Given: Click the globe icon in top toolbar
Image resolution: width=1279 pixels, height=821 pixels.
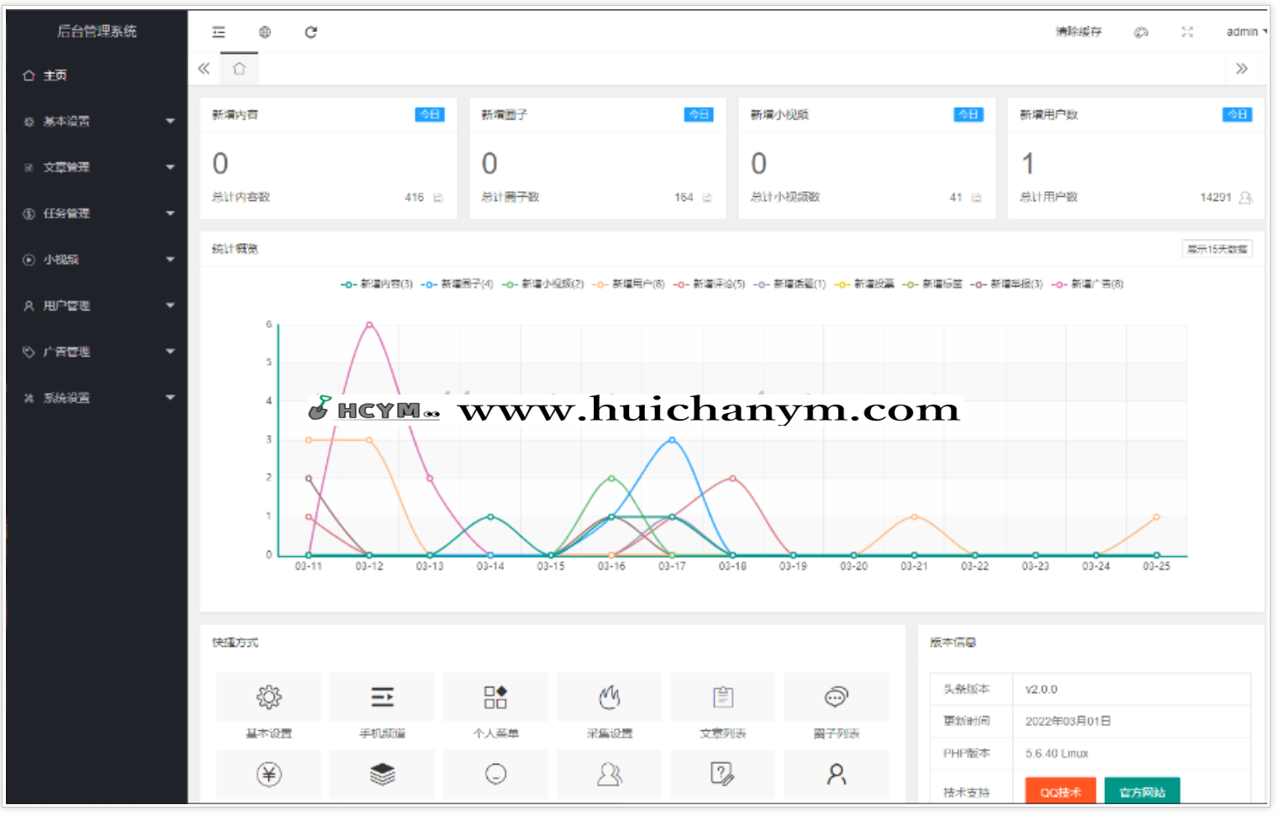Looking at the screenshot, I should click(x=265, y=32).
